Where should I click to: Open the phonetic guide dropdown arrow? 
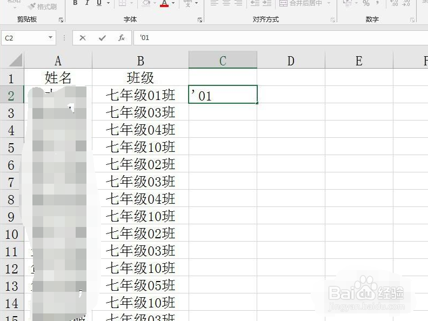point(197,3)
